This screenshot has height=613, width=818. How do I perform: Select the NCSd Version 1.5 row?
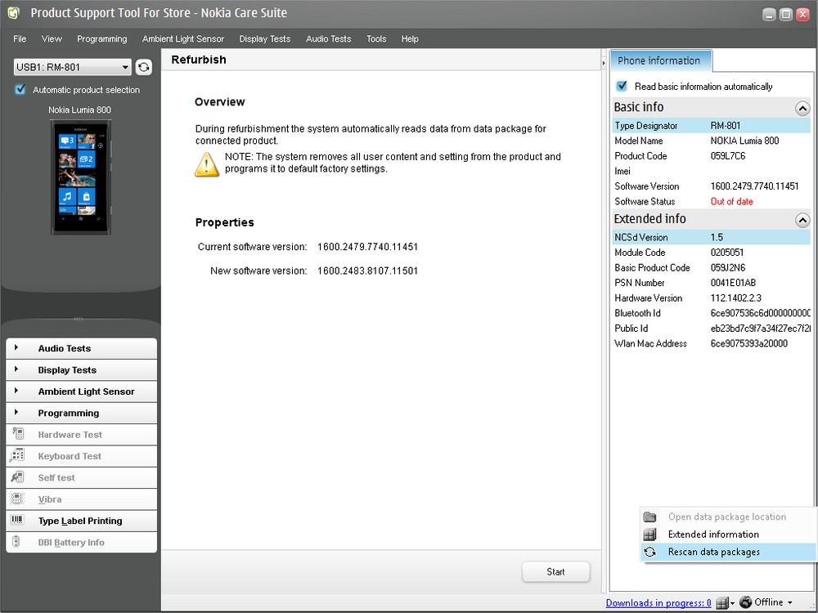[x=712, y=237]
